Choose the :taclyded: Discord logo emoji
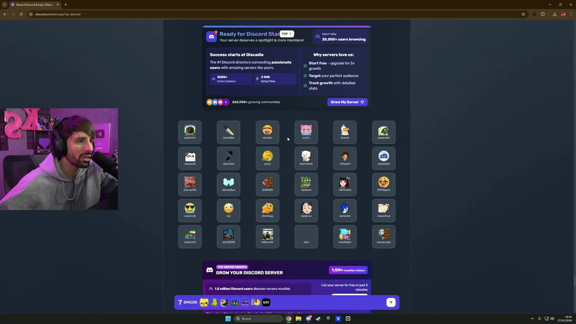Screen dimensions: 576x324 point(384,158)
